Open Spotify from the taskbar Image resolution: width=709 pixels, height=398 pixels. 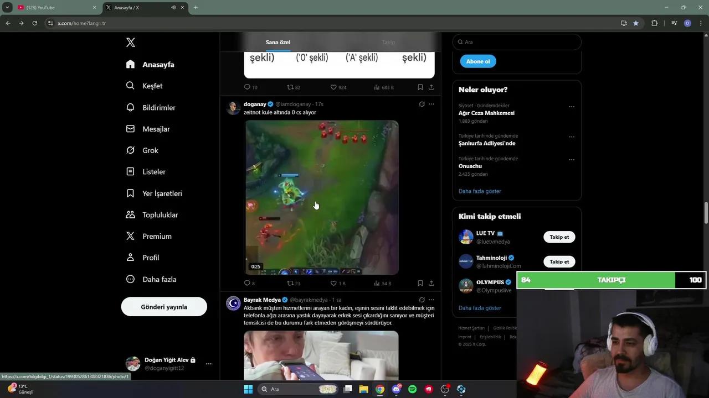click(x=412, y=389)
